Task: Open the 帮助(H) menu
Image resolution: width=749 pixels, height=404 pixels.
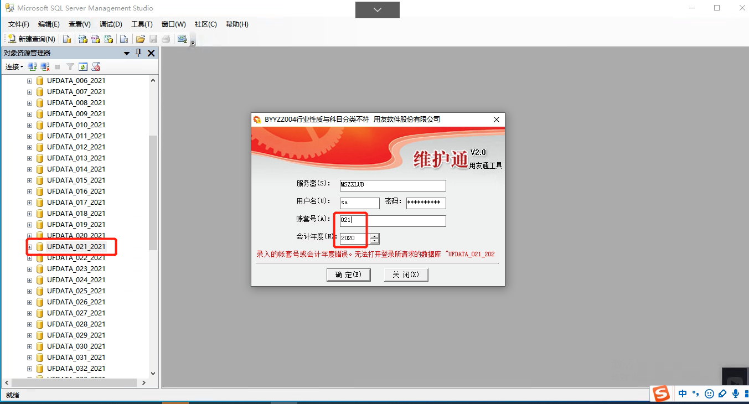Action: pos(237,24)
